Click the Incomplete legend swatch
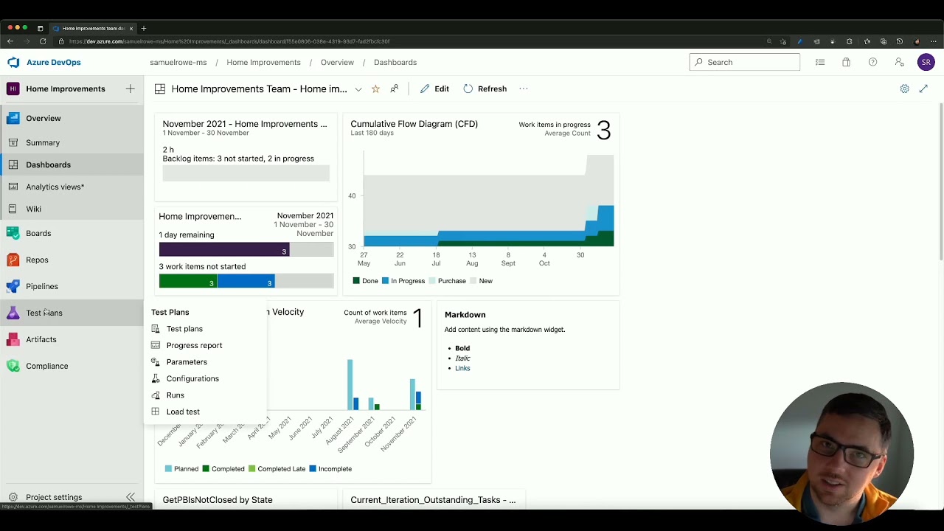The width and height of the screenshot is (944, 531). (313, 469)
